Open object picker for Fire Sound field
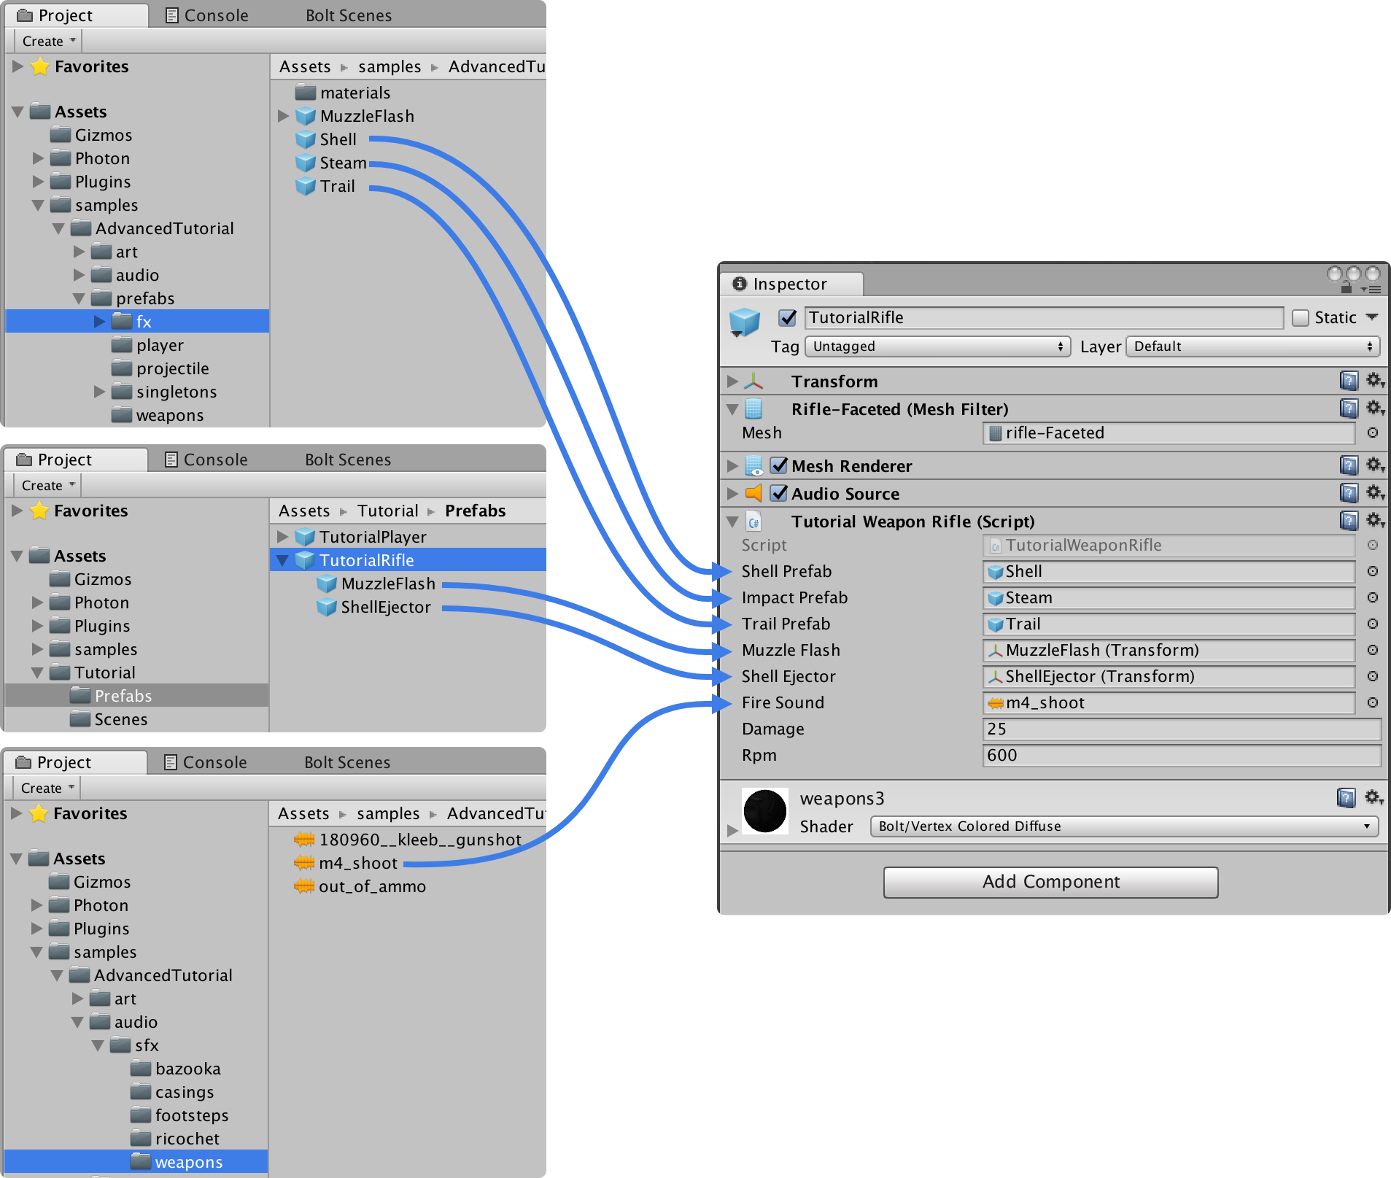Image resolution: width=1391 pixels, height=1178 pixels. coord(1373,703)
